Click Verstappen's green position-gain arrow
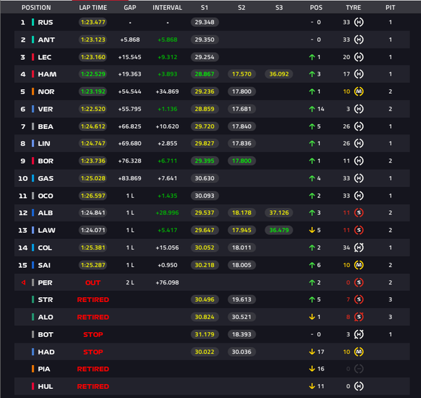Image resolution: width=421 pixels, height=398 pixels. (x=312, y=109)
